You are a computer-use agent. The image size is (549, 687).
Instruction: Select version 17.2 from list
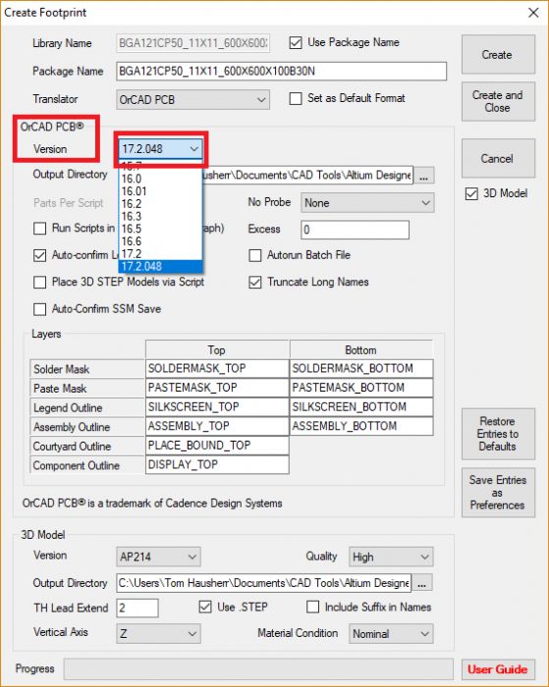[160, 253]
